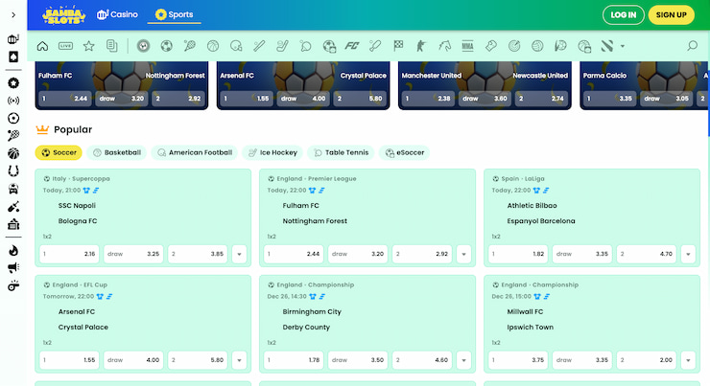Bet on SSC Napoli win at 2.16
710x386 pixels.
pyautogui.click(x=69, y=254)
